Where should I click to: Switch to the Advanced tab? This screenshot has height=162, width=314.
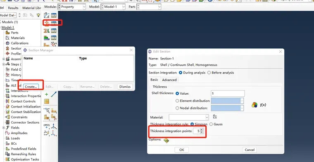coord(169,80)
